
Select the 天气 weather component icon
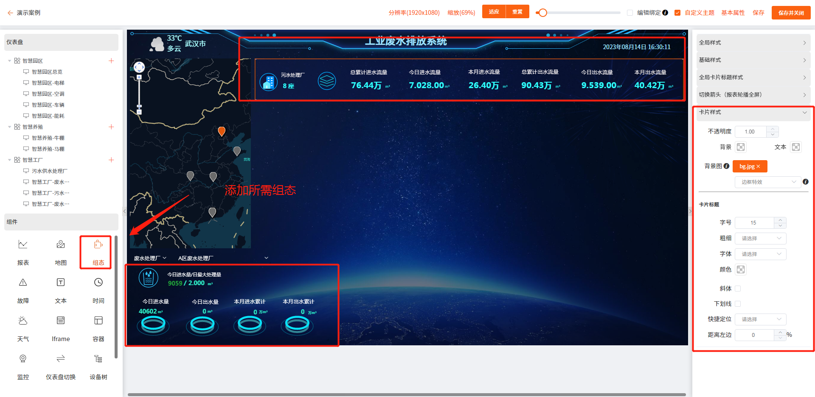[x=23, y=320]
